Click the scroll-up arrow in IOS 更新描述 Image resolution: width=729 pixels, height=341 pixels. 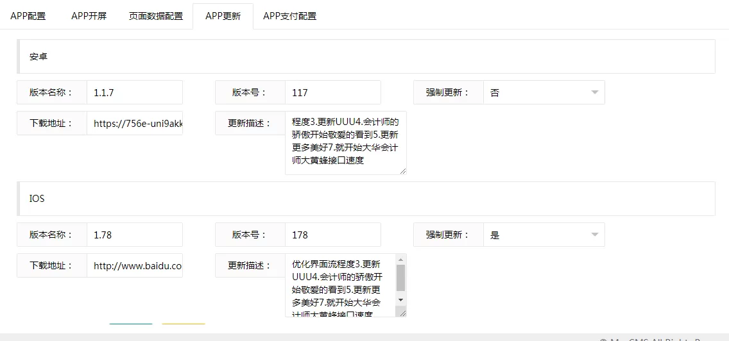(x=401, y=258)
